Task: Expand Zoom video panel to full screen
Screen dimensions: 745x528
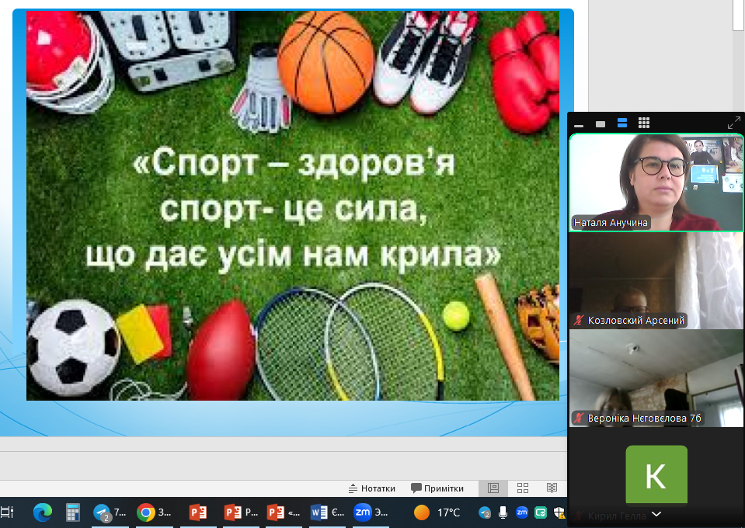Action: pos(733,123)
